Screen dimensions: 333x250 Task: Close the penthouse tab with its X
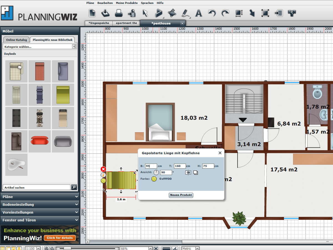point(182,23)
